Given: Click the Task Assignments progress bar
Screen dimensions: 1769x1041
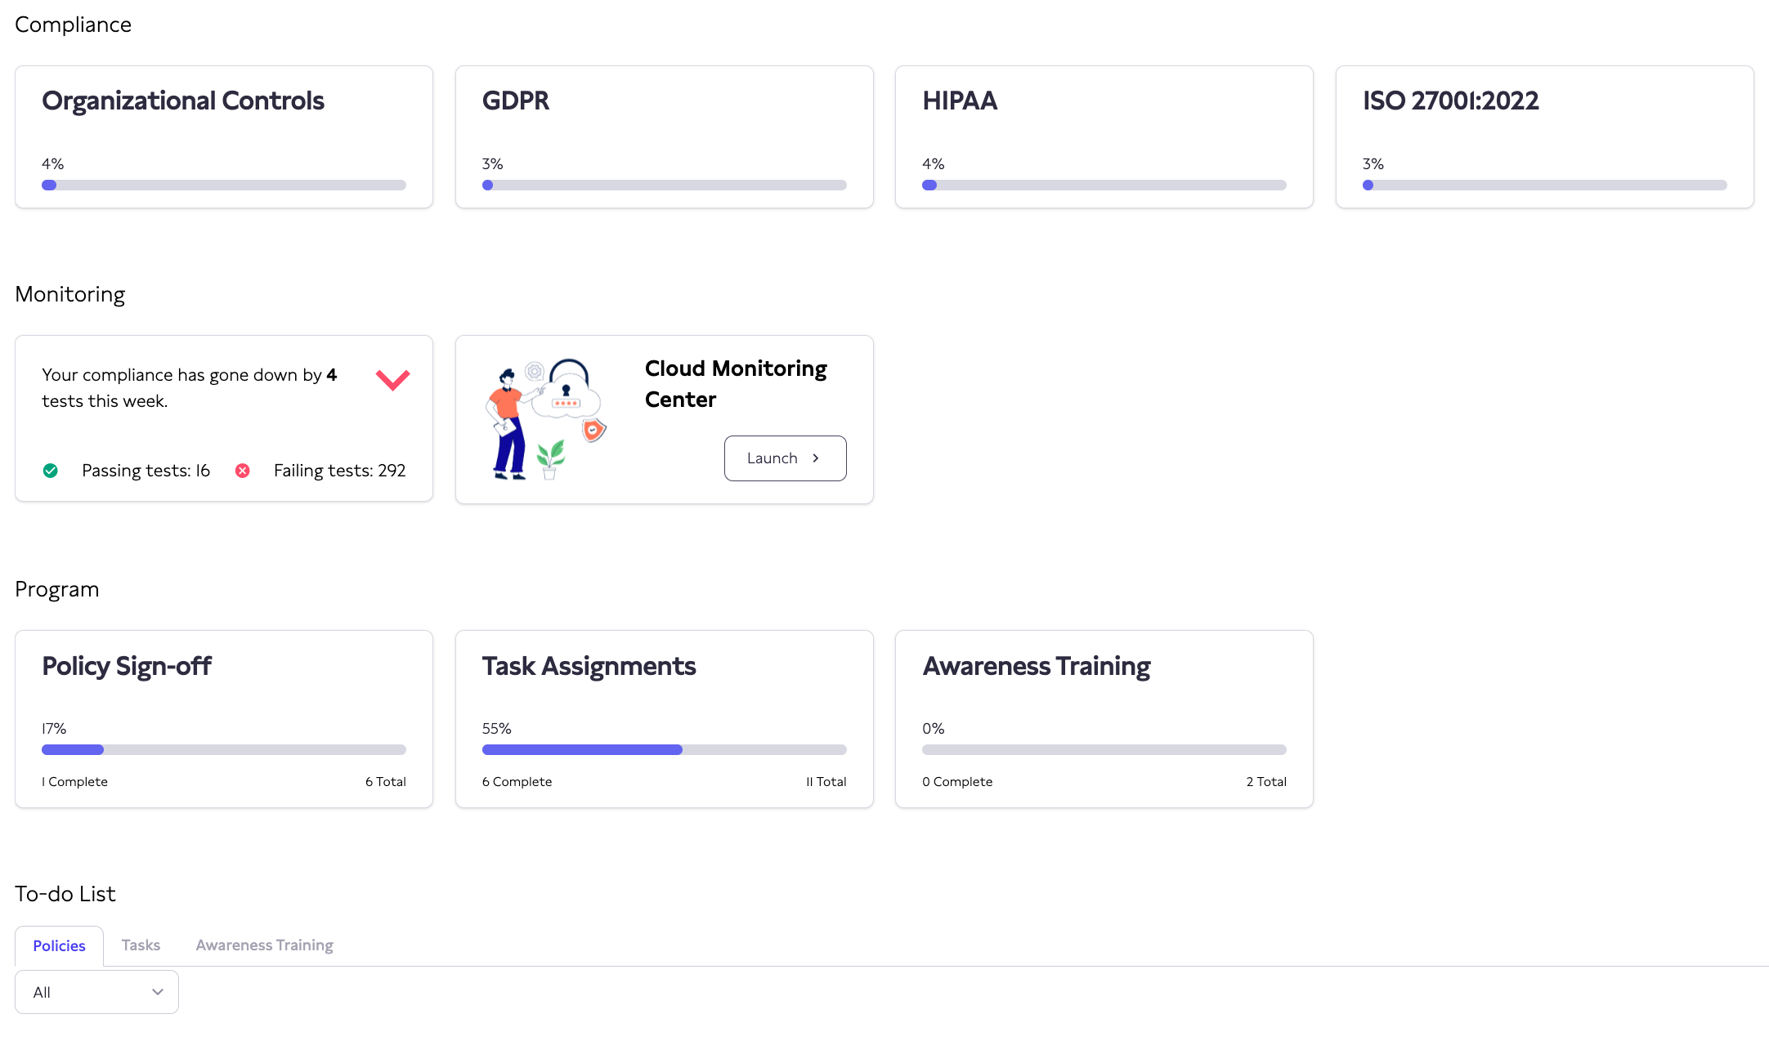Looking at the screenshot, I should point(665,750).
